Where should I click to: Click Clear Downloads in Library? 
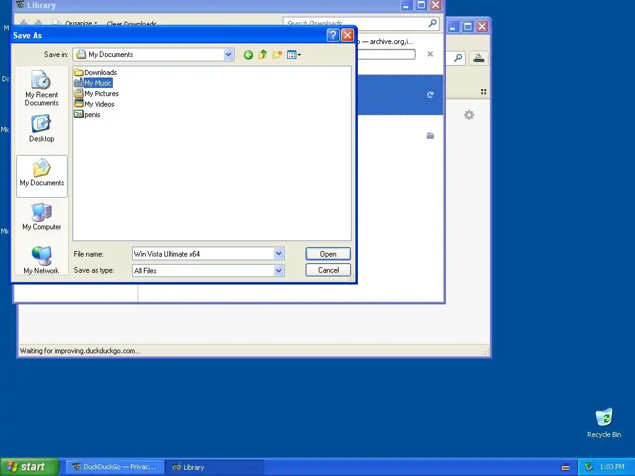pyautogui.click(x=131, y=24)
